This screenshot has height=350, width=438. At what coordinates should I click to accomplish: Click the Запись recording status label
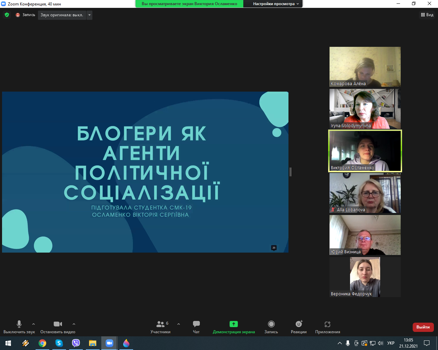[x=29, y=15]
